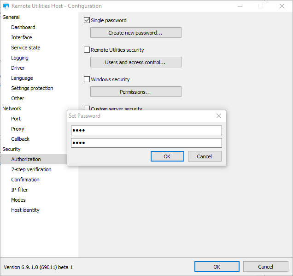Open 2-step verification settings

pyautogui.click(x=31, y=169)
